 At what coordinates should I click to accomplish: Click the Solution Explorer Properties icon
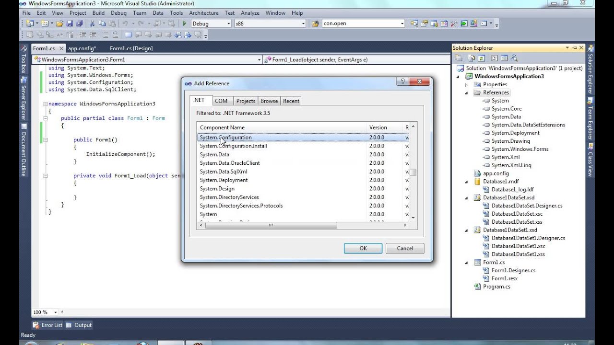[x=459, y=58]
